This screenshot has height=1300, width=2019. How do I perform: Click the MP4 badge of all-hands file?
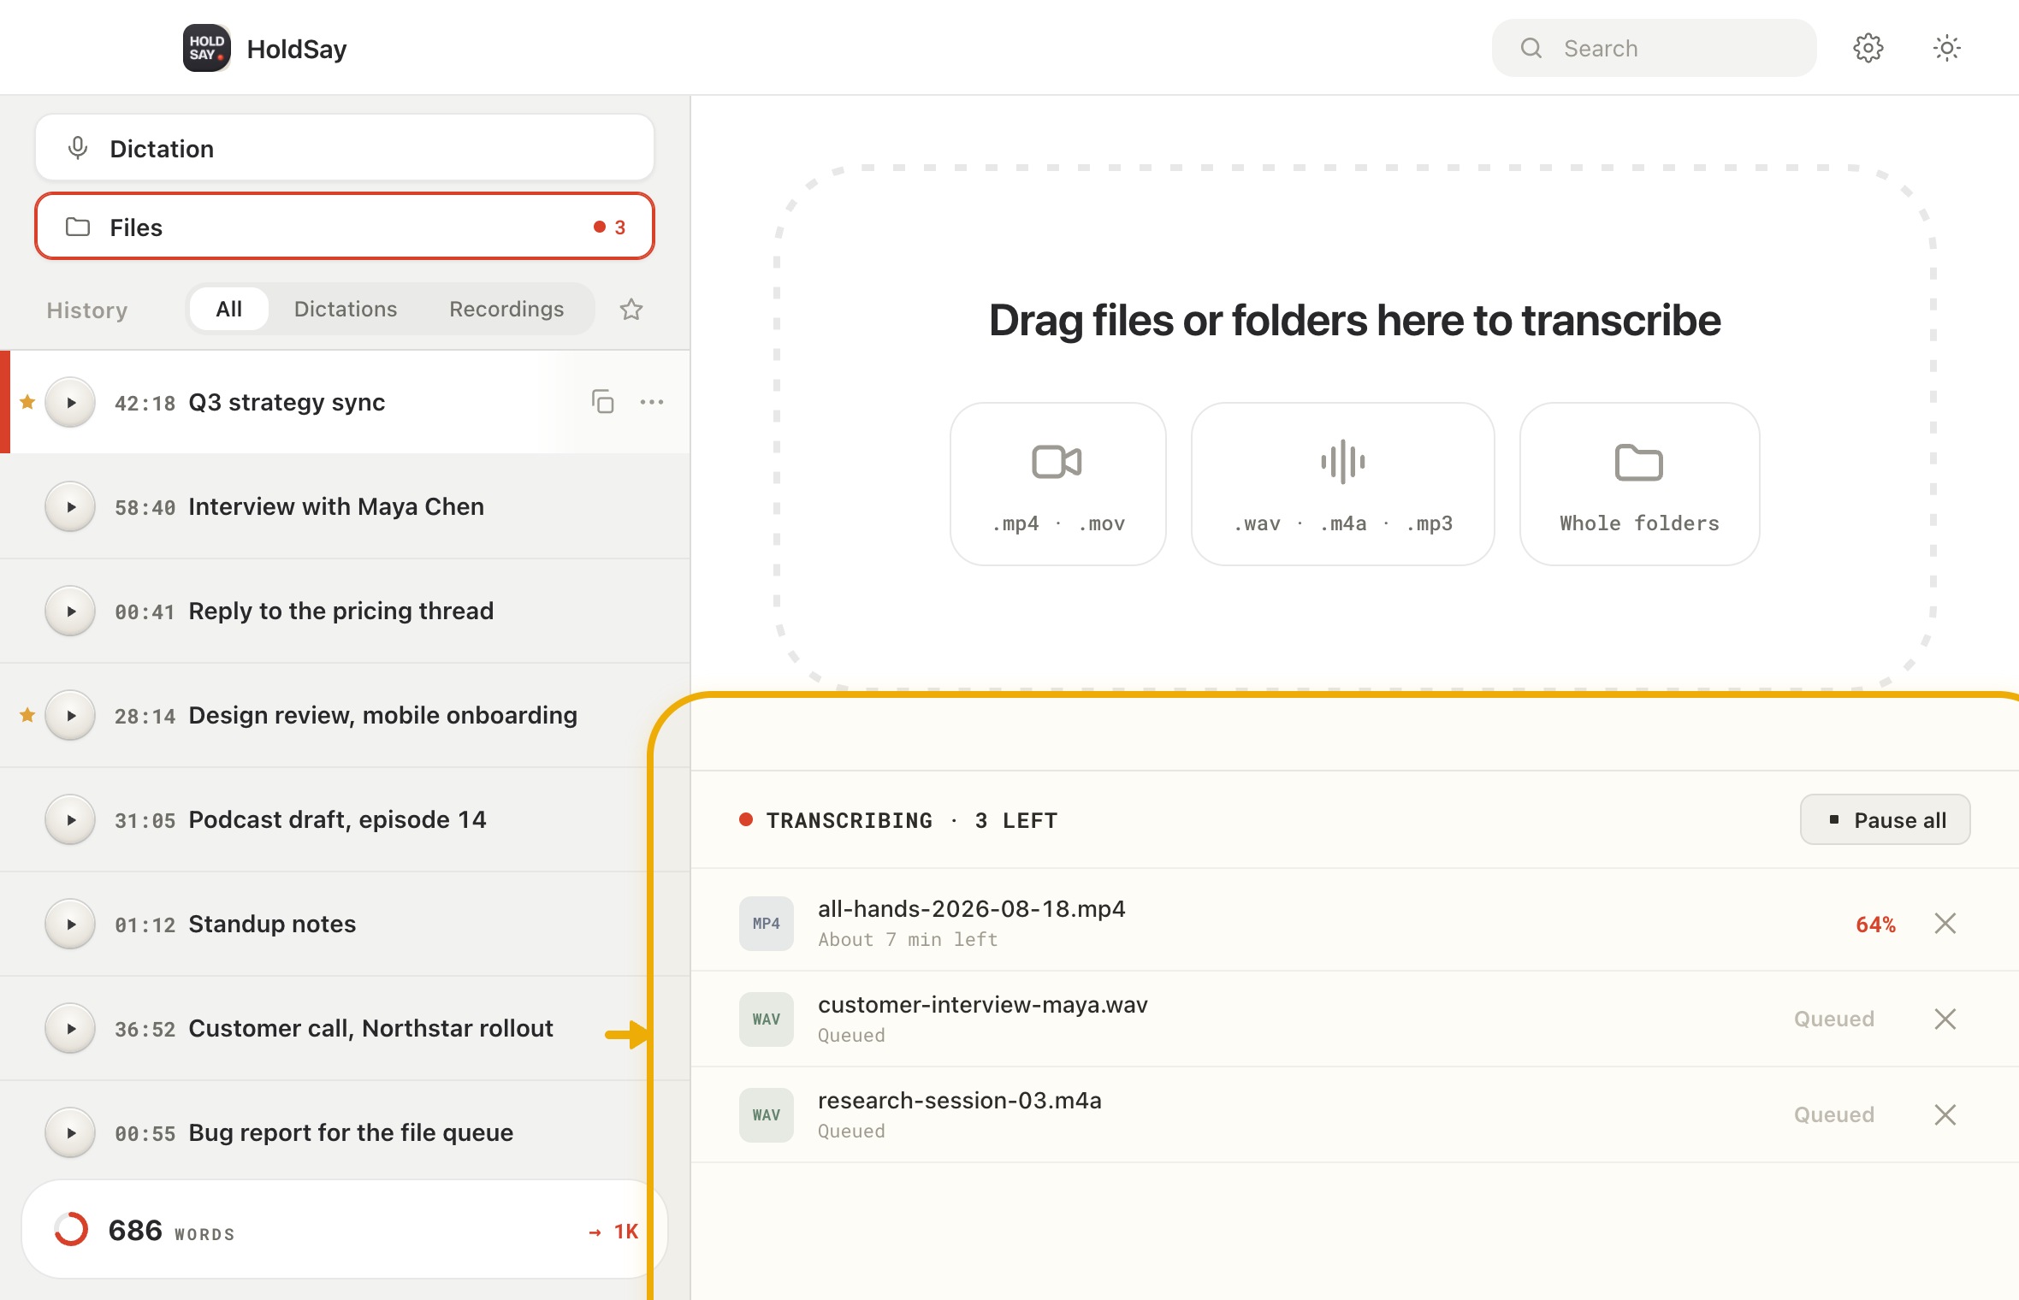(x=767, y=924)
